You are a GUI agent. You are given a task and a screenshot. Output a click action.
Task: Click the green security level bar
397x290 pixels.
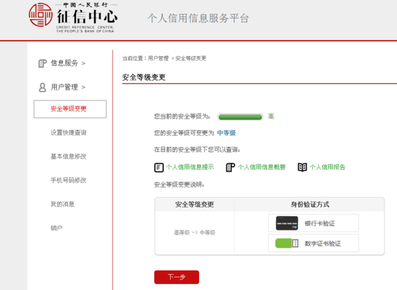pos(241,117)
